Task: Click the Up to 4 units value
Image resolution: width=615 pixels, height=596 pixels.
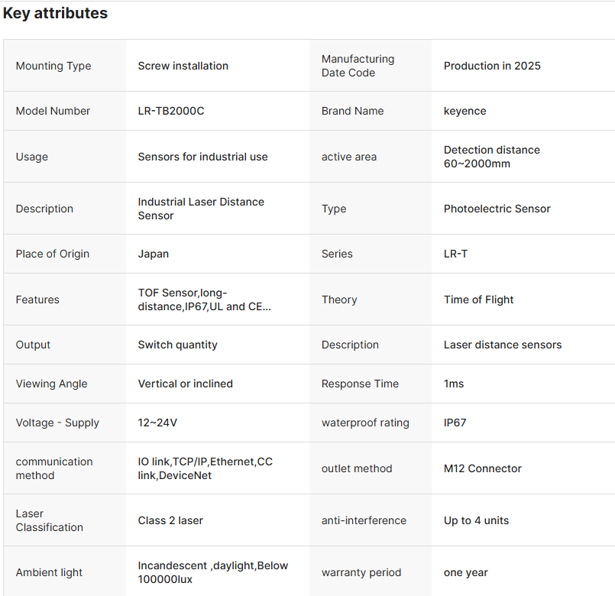Action: click(x=476, y=520)
